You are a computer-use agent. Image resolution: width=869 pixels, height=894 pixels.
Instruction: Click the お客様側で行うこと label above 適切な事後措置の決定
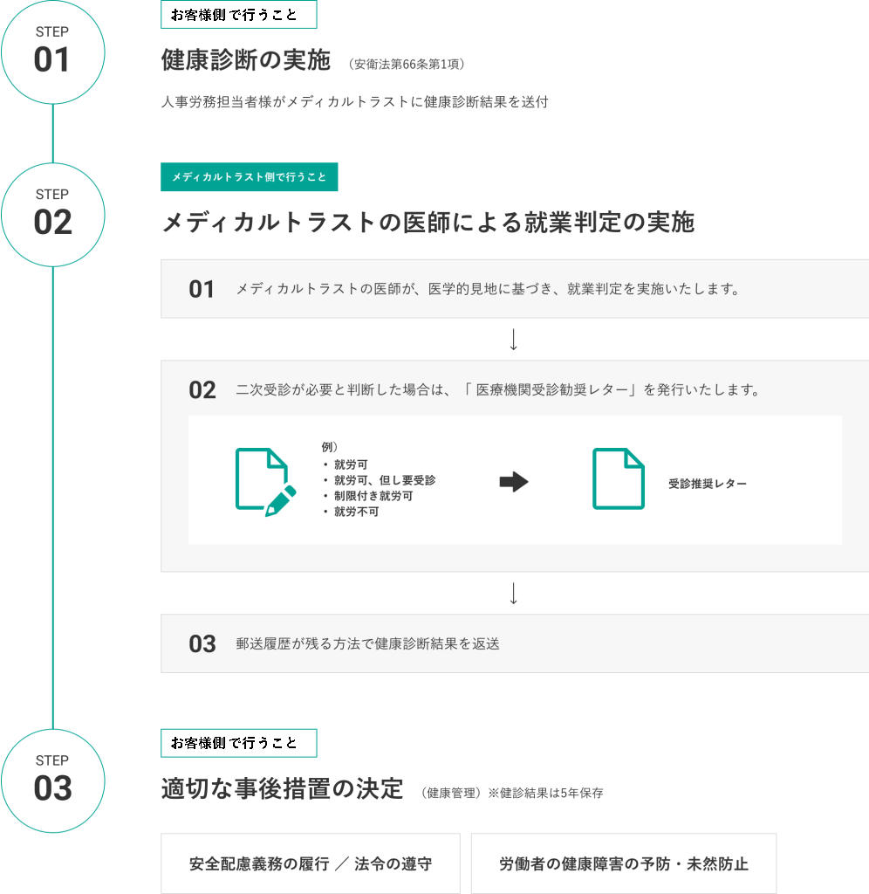(239, 743)
